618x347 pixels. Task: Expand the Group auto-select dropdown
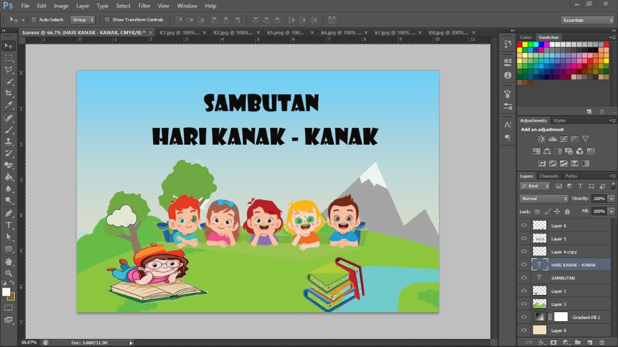(82, 19)
